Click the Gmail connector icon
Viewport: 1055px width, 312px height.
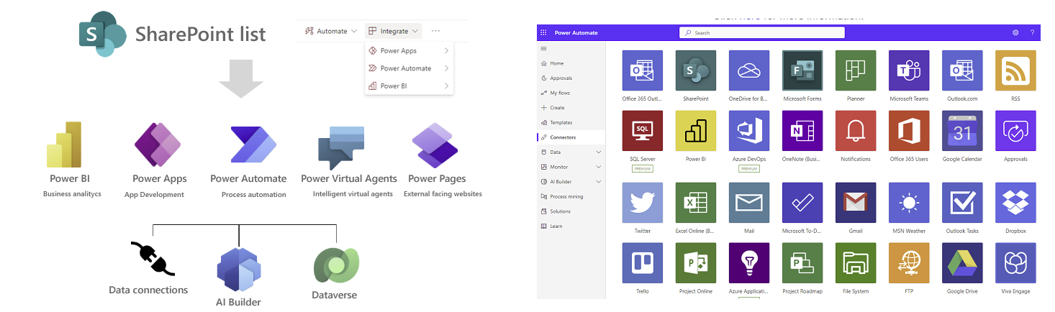[856, 203]
